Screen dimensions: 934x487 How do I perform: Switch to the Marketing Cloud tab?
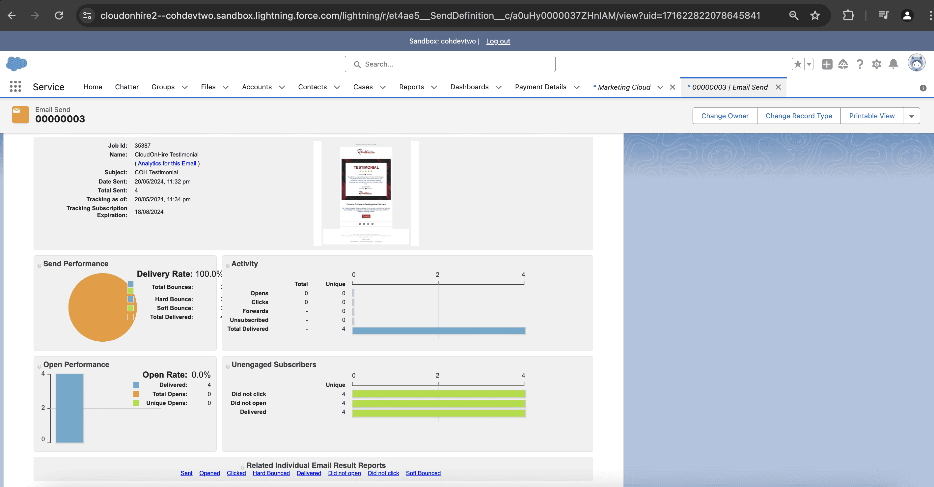click(x=624, y=87)
